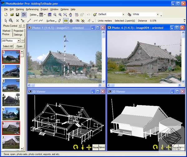
Task: Switch to the Settings tab
Action: [18, 35]
